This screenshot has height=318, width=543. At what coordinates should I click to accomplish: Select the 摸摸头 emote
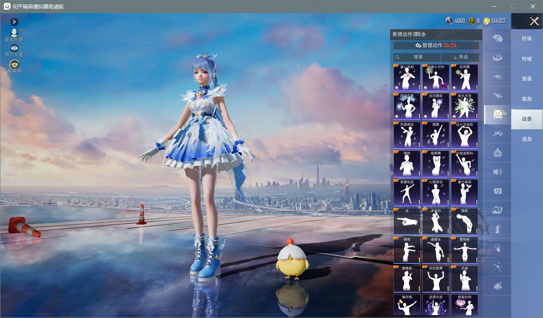(x=436, y=250)
